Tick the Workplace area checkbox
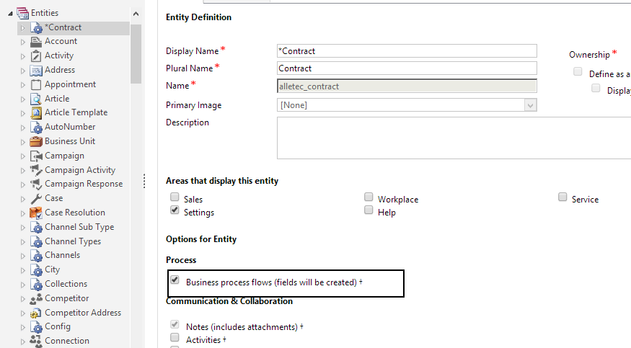Screen dimensions: 631x348 pyautogui.click(x=369, y=198)
